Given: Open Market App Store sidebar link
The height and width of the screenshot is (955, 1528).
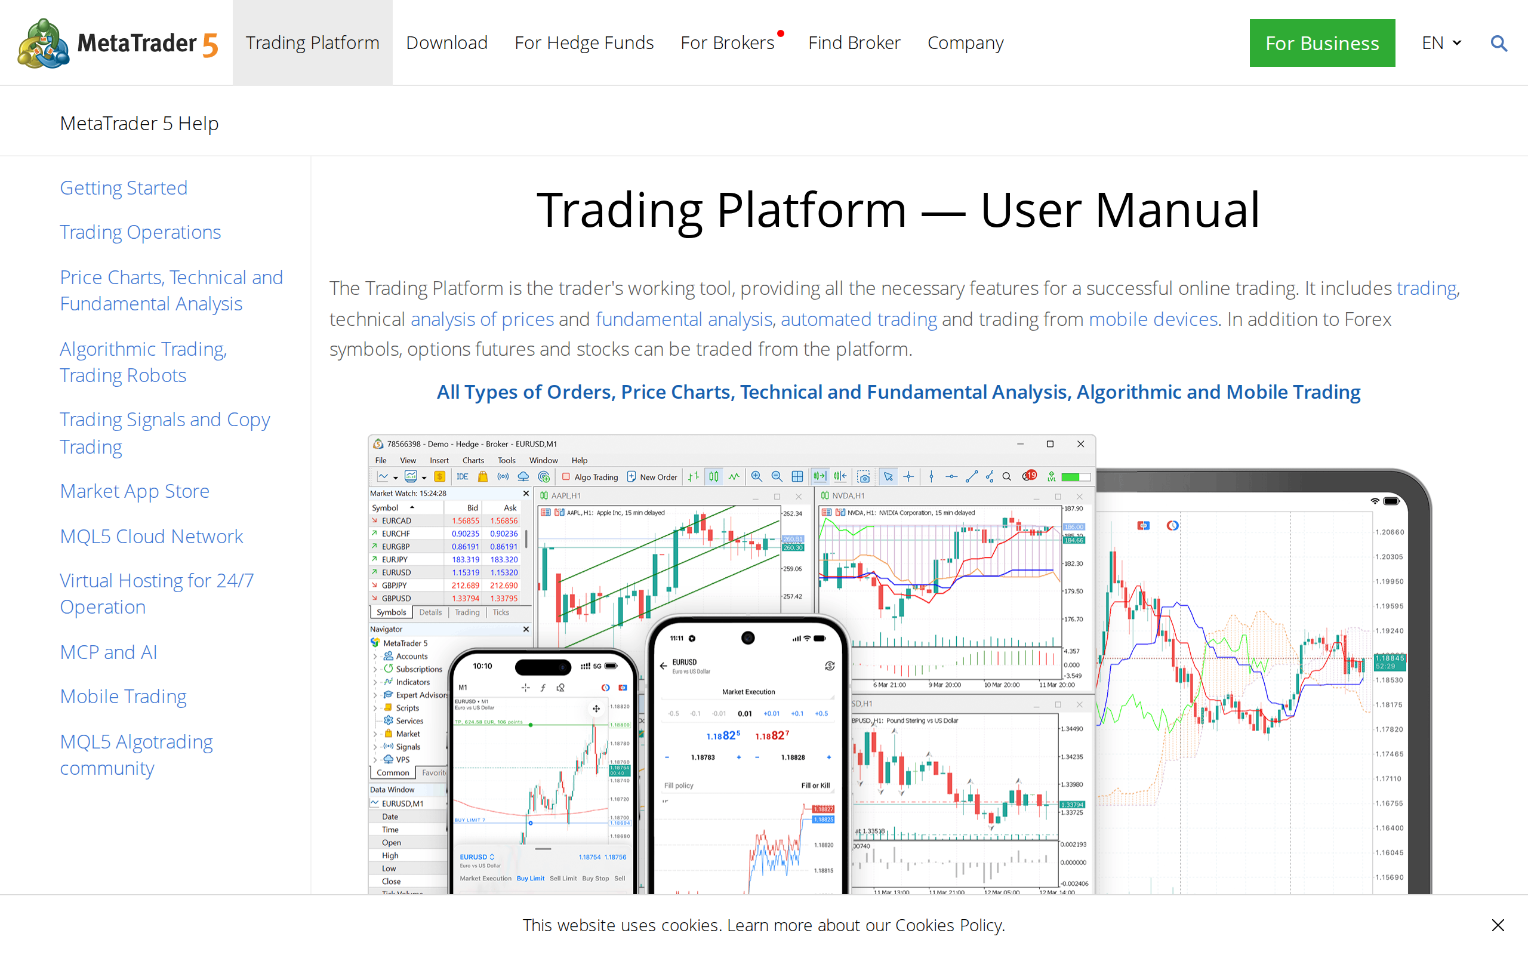Looking at the screenshot, I should click(134, 491).
